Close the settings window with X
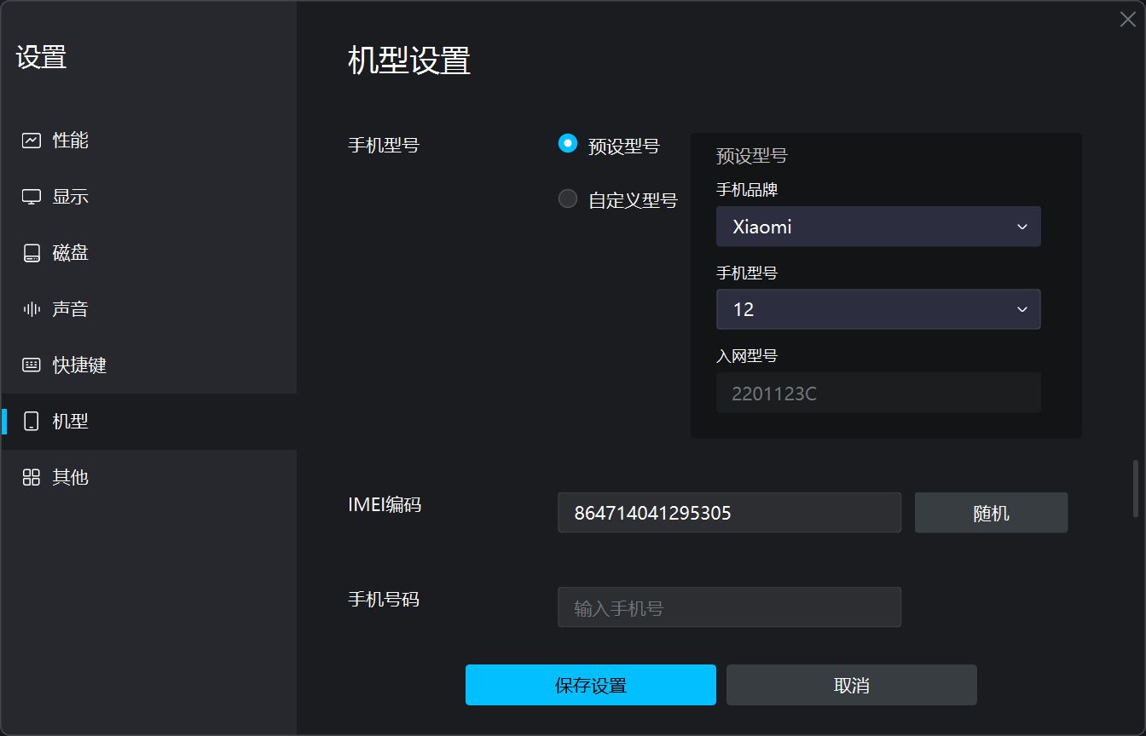This screenshot has width=1146, height=736. (1127, 20)
